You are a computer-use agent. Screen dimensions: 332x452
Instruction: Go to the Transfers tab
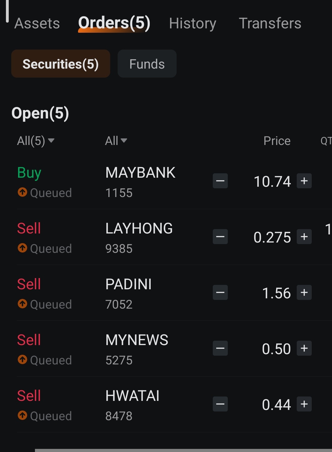point(270,23)
